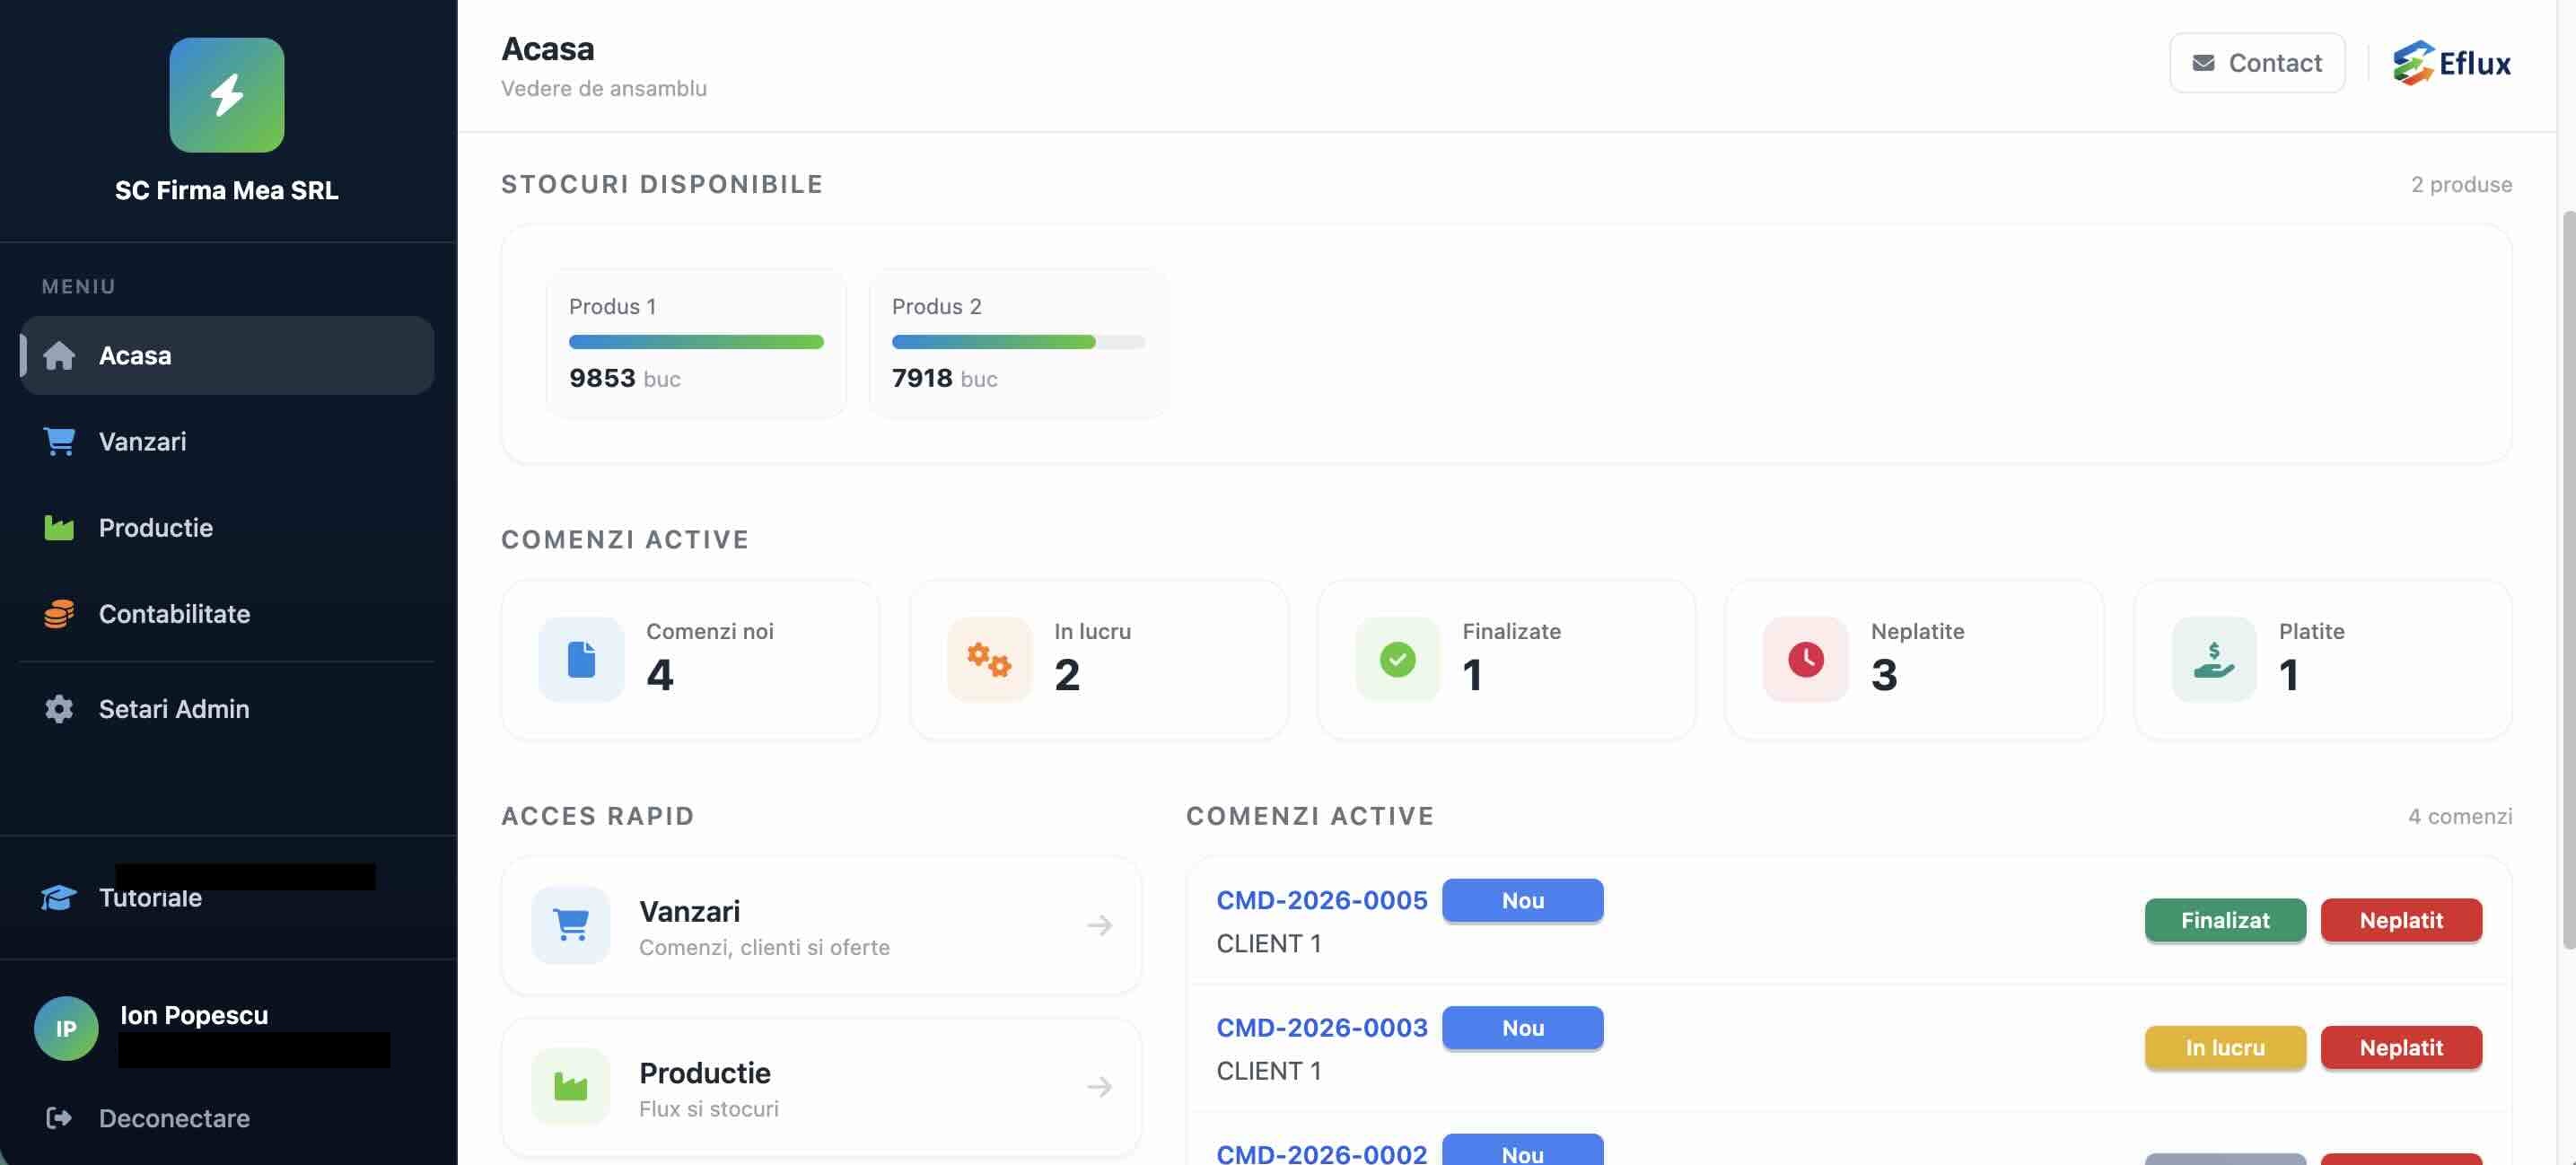Click the 'Vedere de ansamblu' subtitle
This screenshot has width=2576, height=1165.
(603, 88)
